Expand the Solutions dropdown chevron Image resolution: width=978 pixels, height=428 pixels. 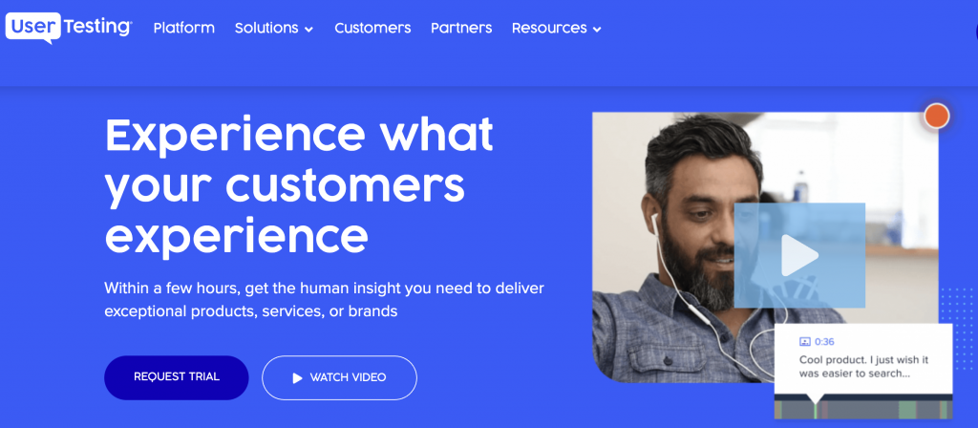click(x=308, y=30)
